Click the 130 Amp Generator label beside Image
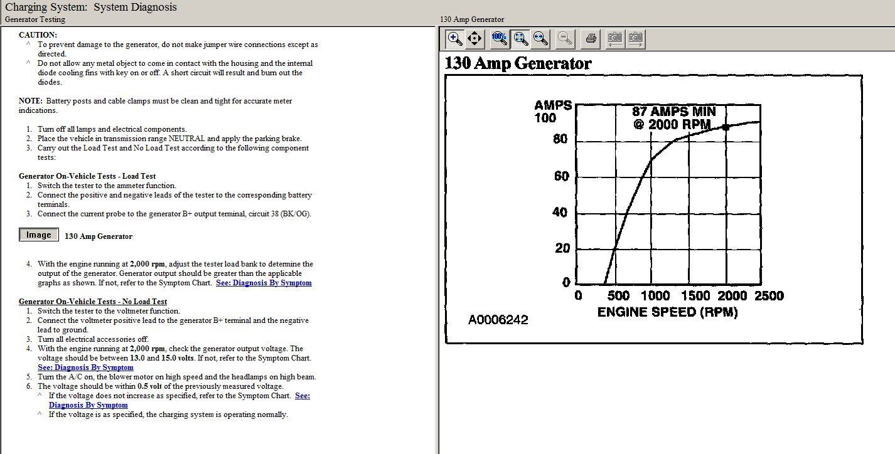 coord(99,236)
